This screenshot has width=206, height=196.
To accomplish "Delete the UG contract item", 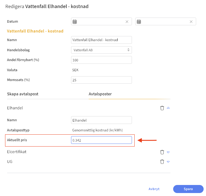I will (x=162, y=162).
